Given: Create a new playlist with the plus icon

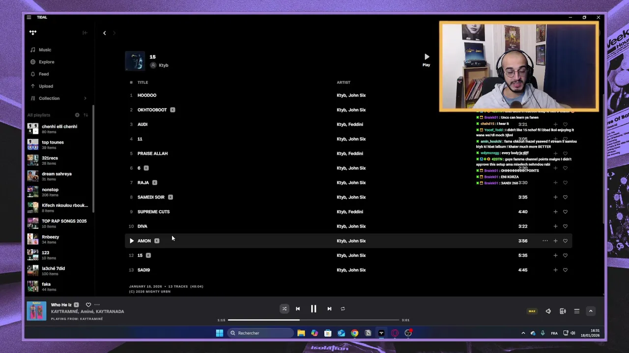Looking at the screenshot, I should (77, 115).
